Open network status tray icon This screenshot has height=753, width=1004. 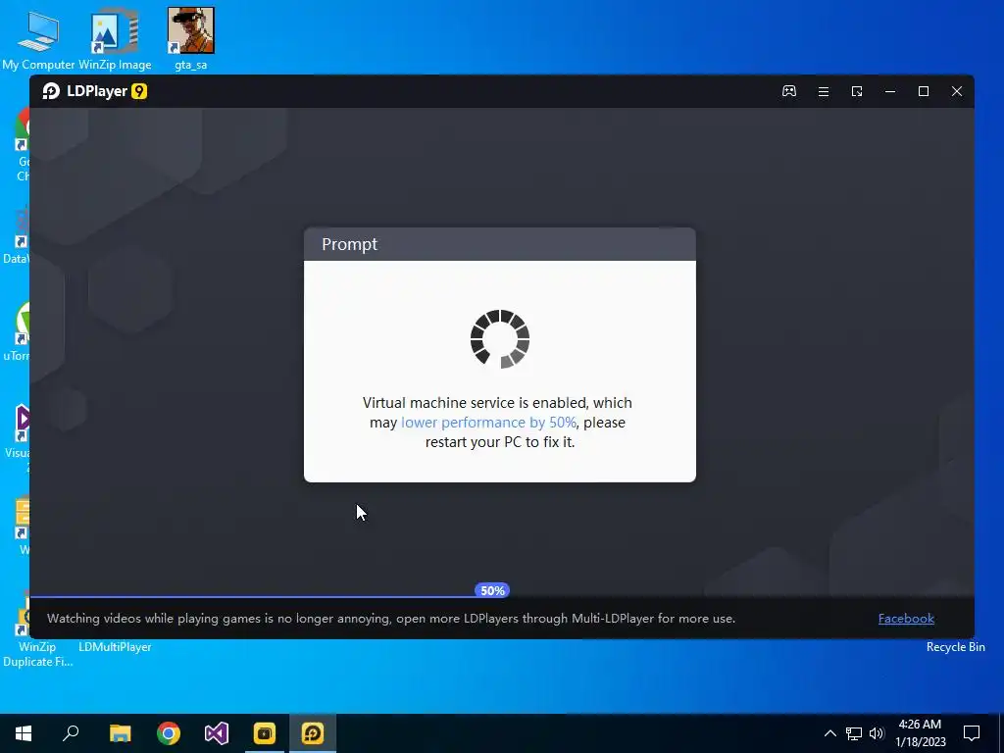tap(854, 733)
